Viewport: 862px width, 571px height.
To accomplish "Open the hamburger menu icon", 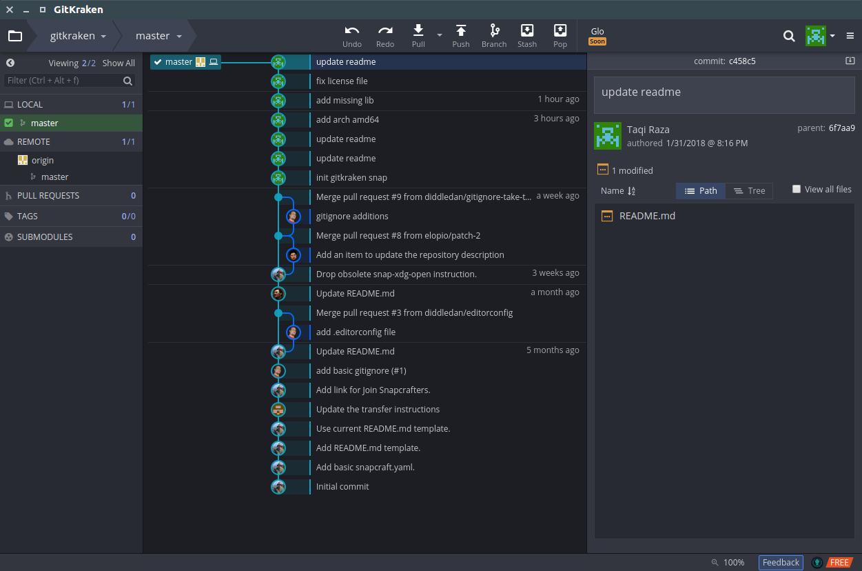I will [850, 36].
